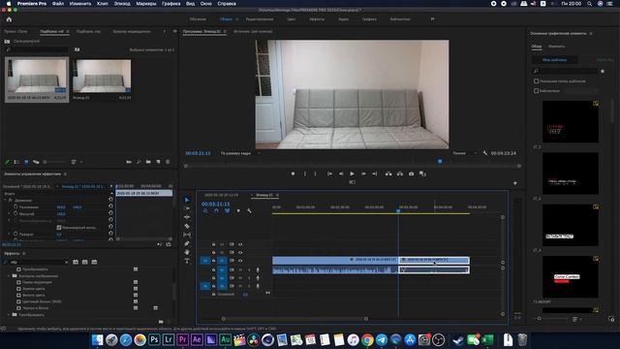Toggle the Библиотеки checkbox in Essential Graphics
Viewport: 620px width, 349px height.
point(536,90)
